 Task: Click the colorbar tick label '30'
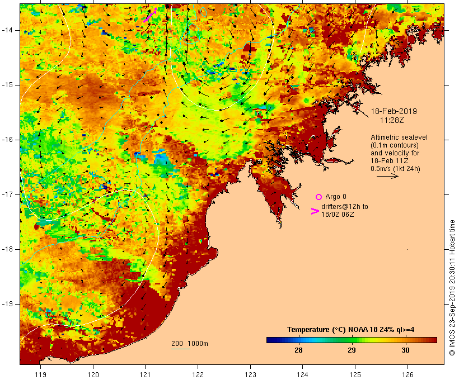(405, 350)
